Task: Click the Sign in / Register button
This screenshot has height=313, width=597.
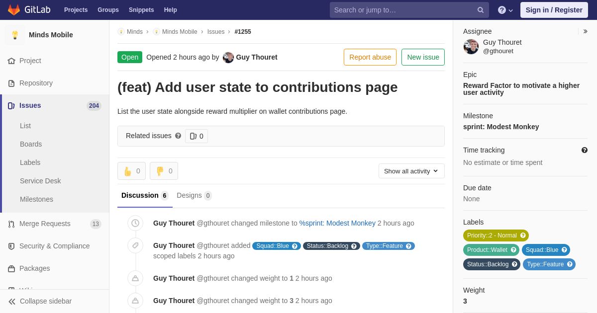Action: (x=554, y=10)
